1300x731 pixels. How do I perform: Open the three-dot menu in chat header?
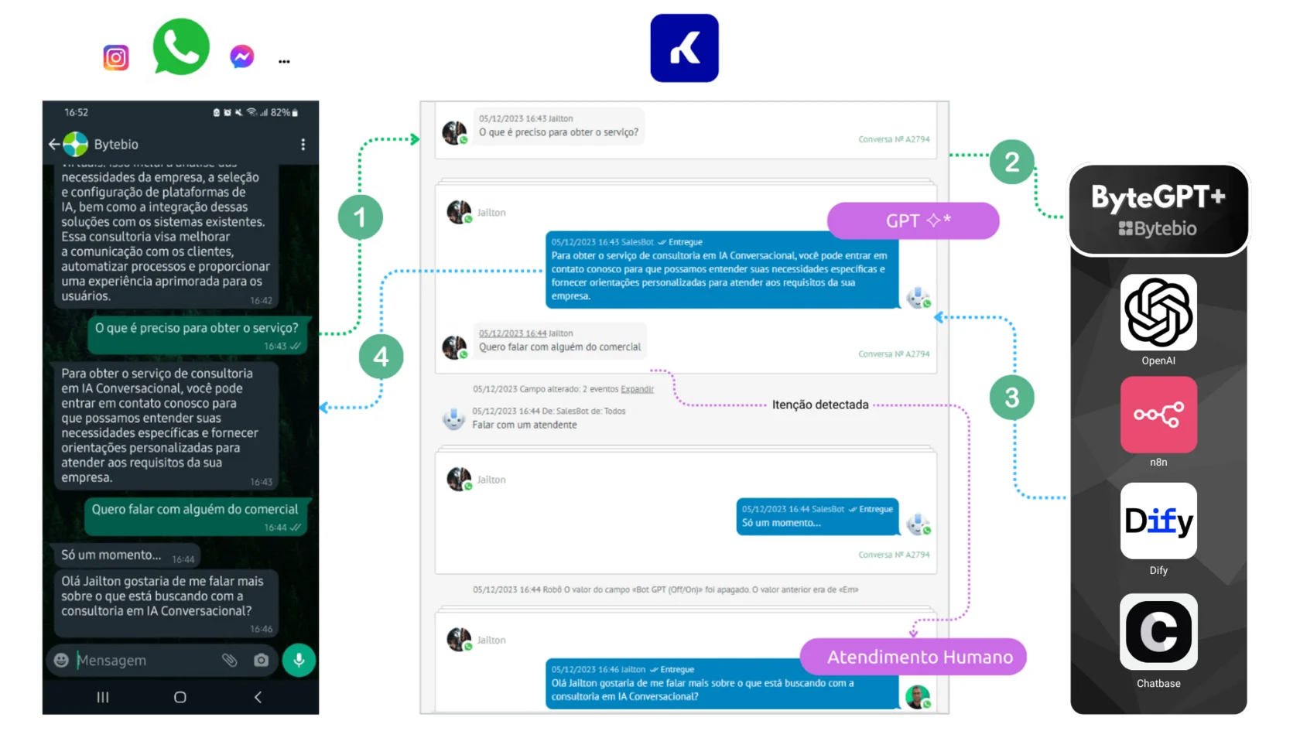pyautogui.click(x=303, y=145)
